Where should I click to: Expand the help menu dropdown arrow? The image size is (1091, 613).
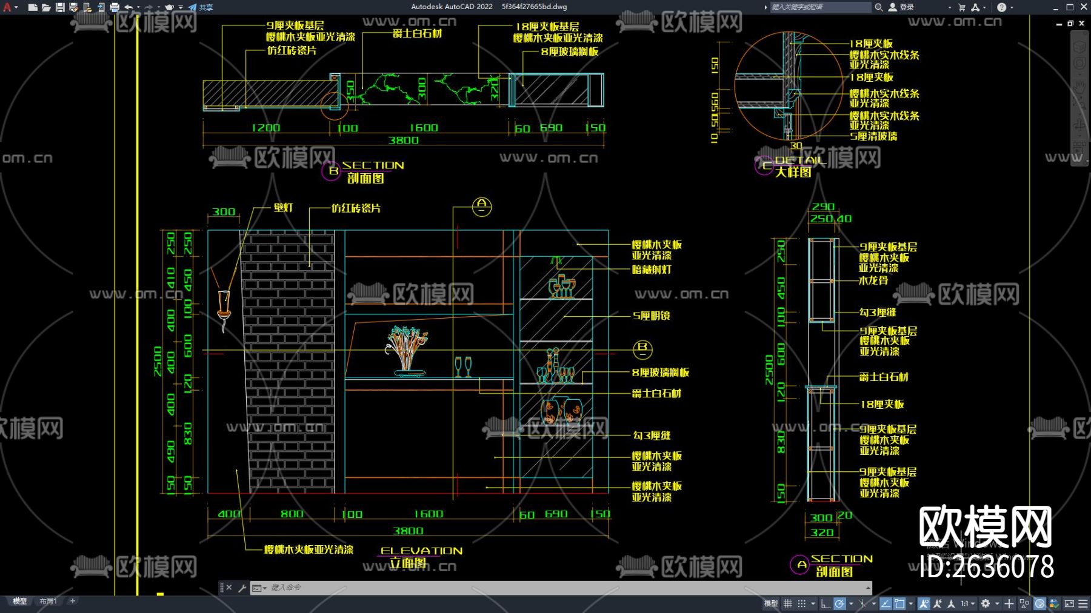pos(1012,7)
